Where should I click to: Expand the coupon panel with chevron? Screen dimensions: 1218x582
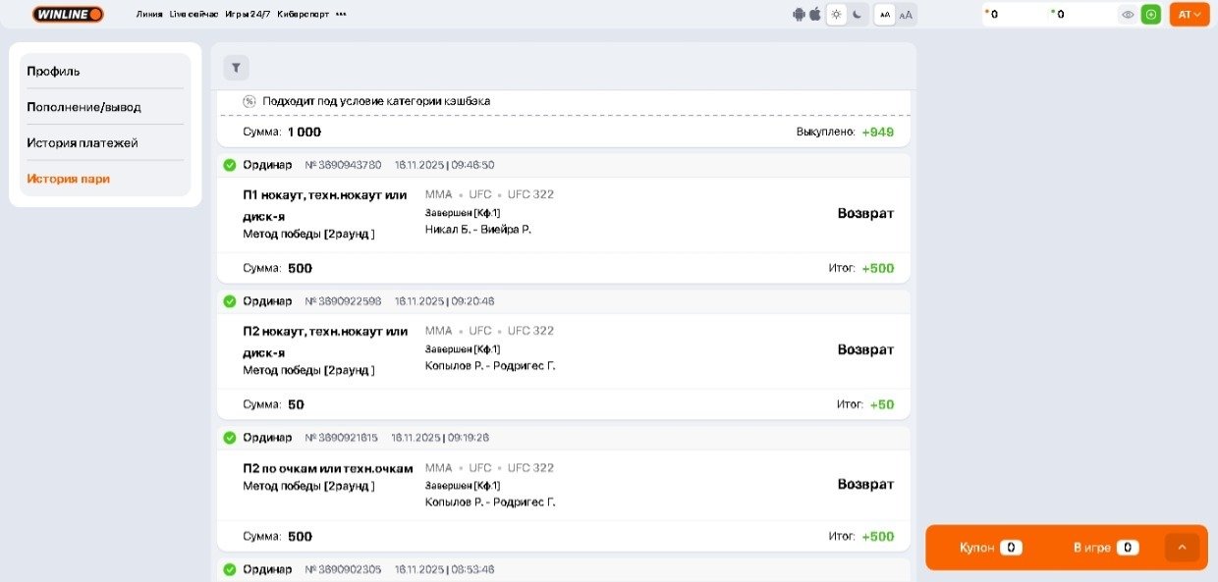1182,548
